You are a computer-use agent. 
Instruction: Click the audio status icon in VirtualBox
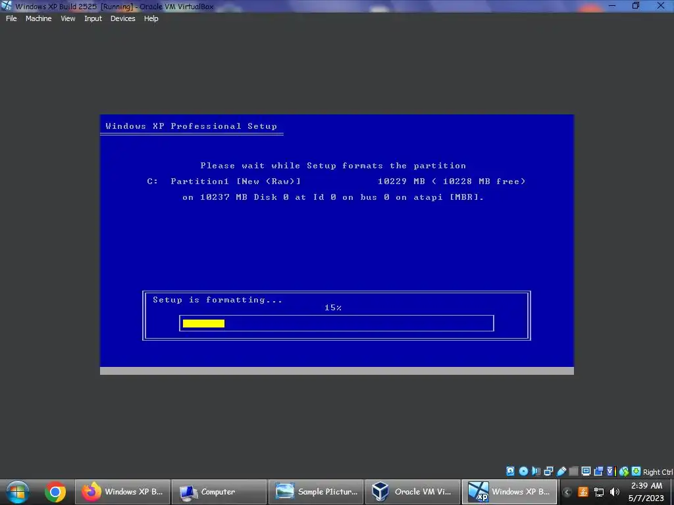click(x=536, y=471)
